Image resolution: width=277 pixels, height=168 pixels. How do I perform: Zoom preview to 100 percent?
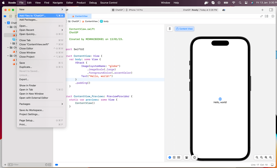coord(261,157)
